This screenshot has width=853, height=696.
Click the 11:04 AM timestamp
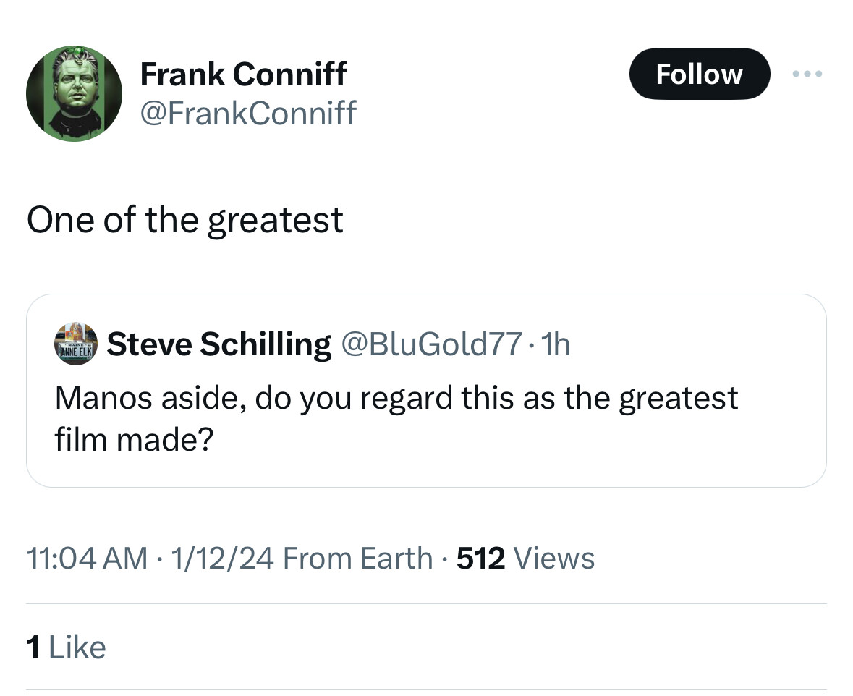[x=86, y=559]
